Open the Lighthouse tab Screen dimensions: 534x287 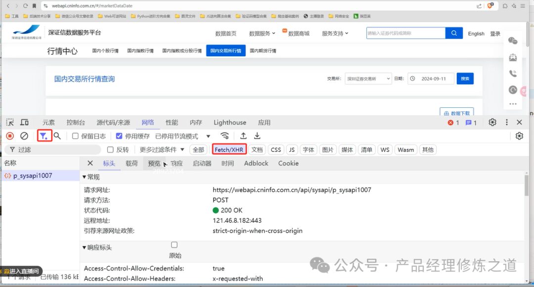230,122
